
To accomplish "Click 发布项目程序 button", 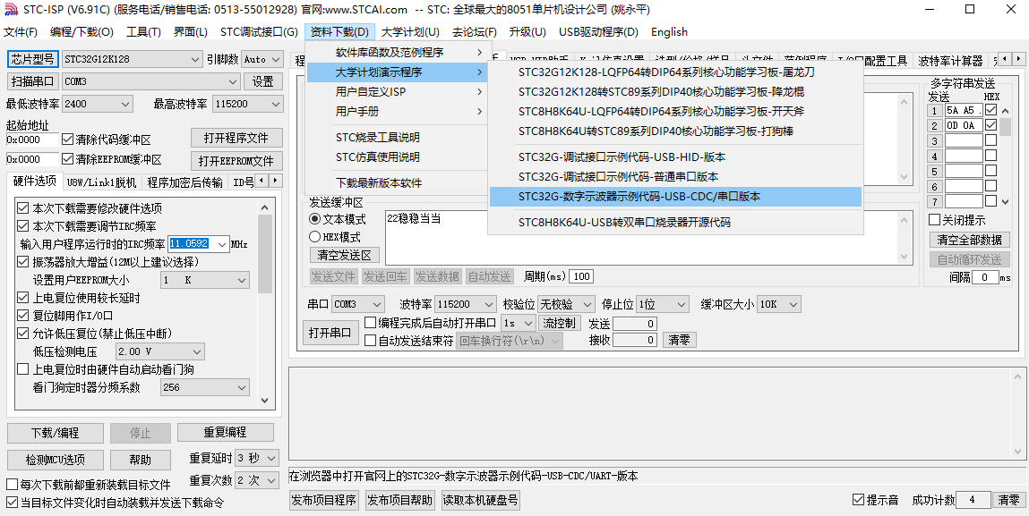I will (324, 500).
